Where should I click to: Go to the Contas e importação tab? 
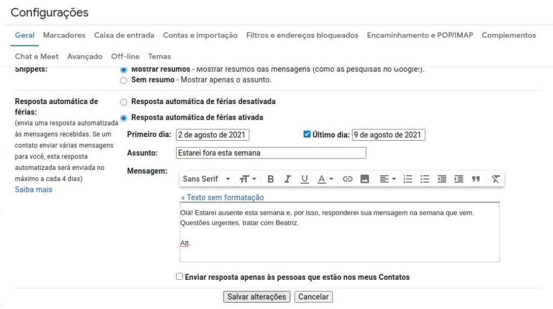click(200, 35)
